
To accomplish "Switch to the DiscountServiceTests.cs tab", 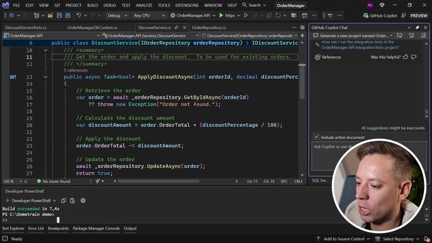I will [26, 28].
